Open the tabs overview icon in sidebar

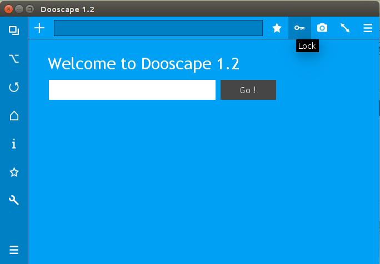pyautogui.click(x=14, y=31)
